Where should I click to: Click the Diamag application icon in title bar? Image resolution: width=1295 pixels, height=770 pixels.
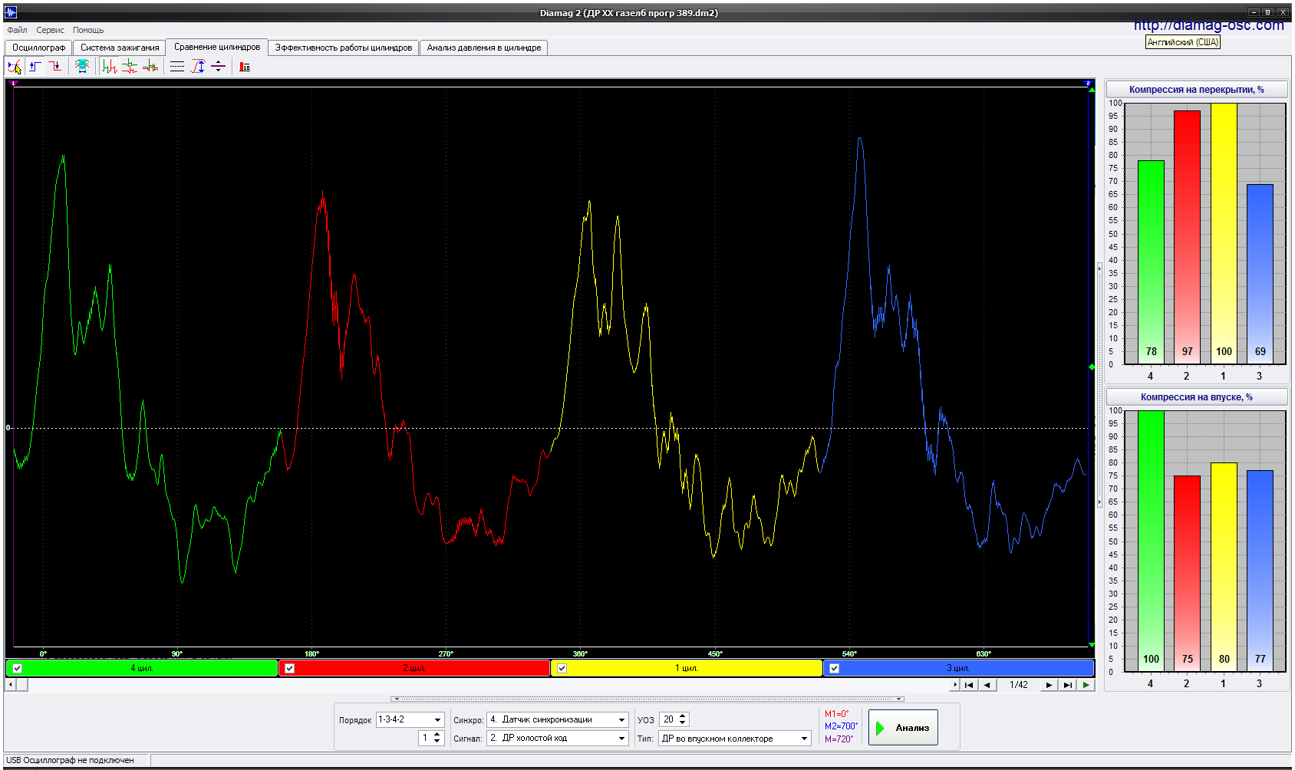pos(10,12)
